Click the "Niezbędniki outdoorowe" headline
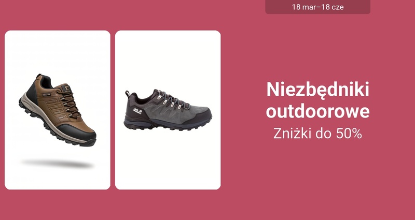Screen dimensions: 415x220 pos(317,100)
